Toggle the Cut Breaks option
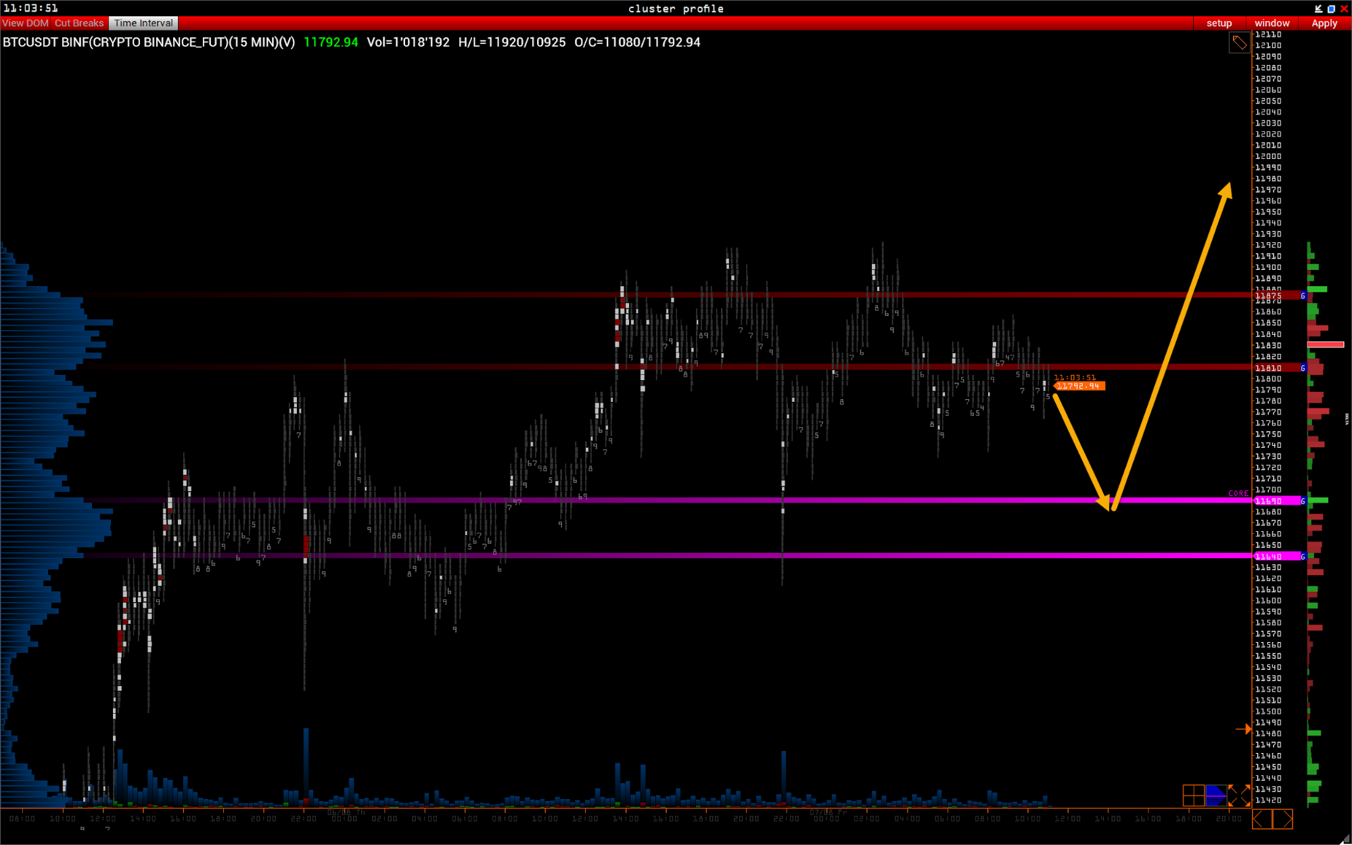The height and width of the screenshot is (845, 1352). tap(79, 23)
